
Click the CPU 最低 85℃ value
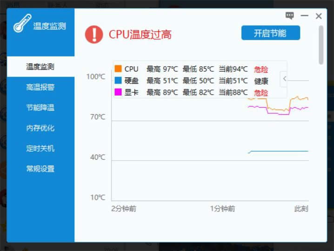198,69
